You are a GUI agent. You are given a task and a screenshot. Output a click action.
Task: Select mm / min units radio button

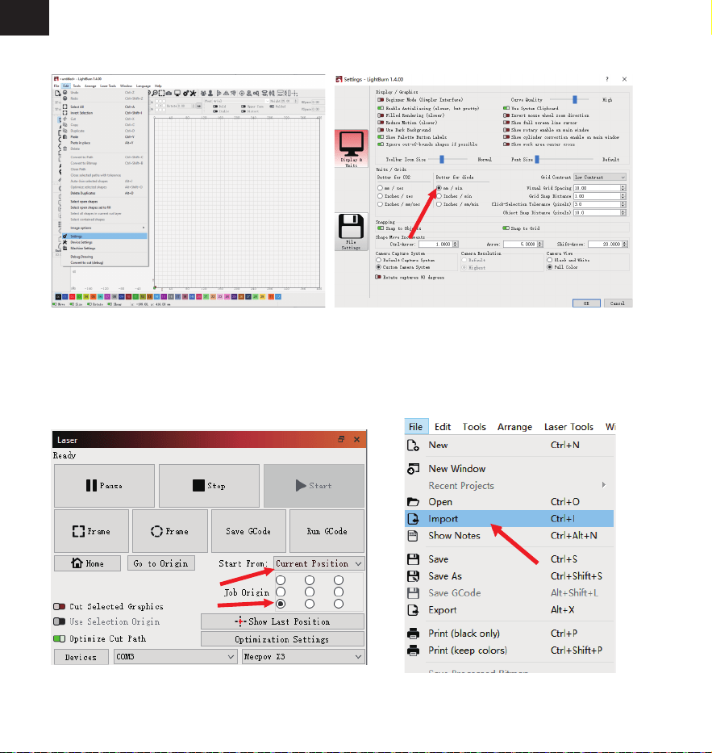(439, 188)
